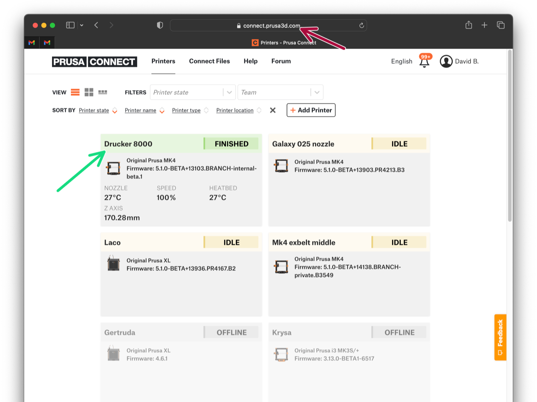Toggle sort order for Printer type
Screen dimensions: 537x402
206,111
